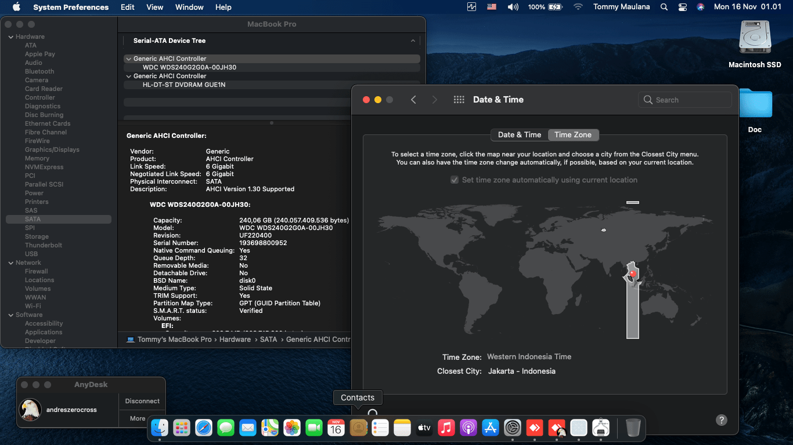
Task: Collapse the Serial-ATA Device Tree header
Action: (x=413, y=41)
